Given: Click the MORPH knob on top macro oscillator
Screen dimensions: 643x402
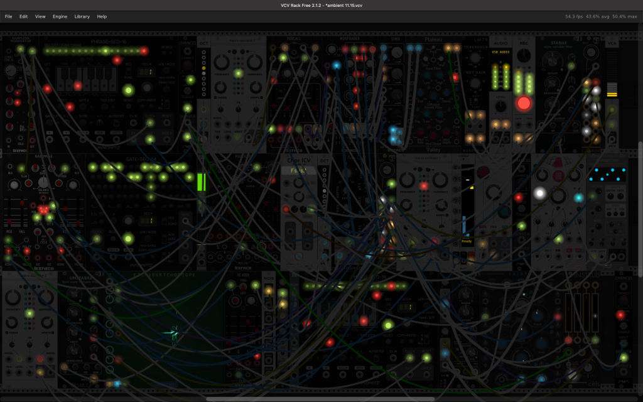Looking at the screenshot, I should 256,87.
